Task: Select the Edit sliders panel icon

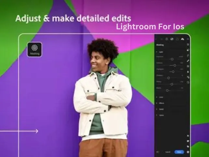Action: coord(188,44)
